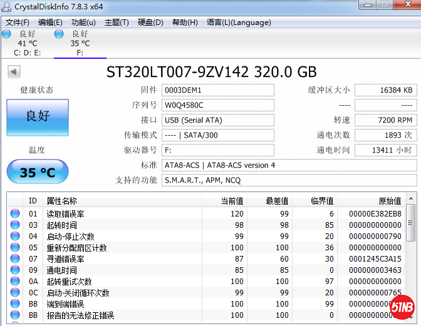Select the first disk C: D: E: status orb

point(6,34)
